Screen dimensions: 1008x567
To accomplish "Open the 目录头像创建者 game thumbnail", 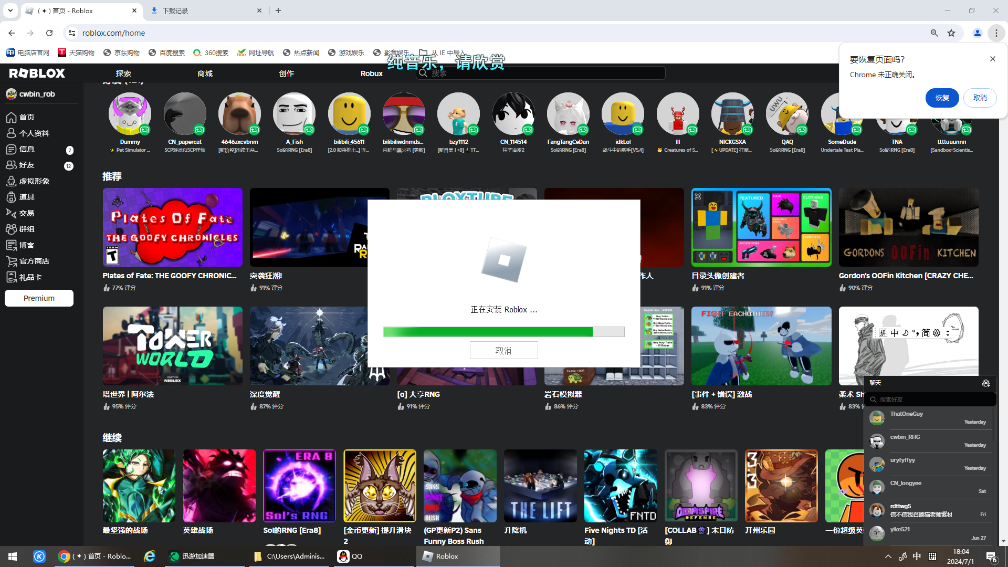I will click(x=761, y=227).
